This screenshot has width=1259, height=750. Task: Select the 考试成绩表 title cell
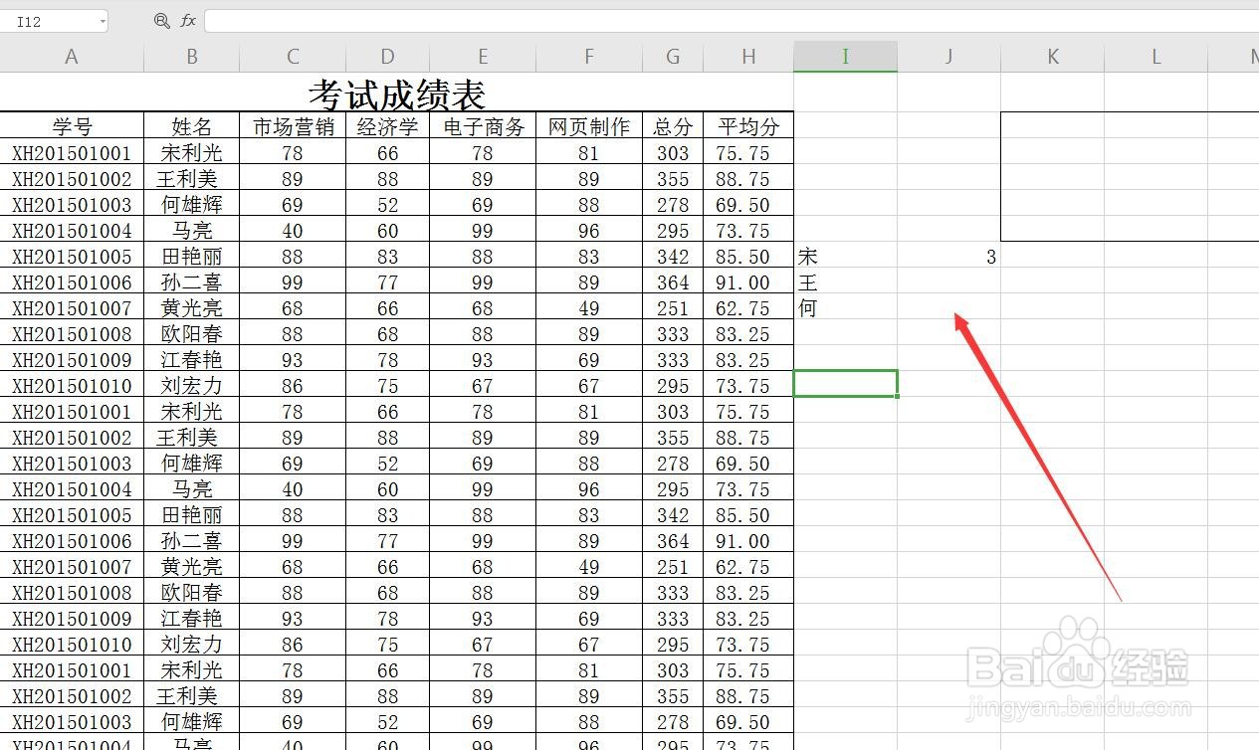click(x=396, y=94)
